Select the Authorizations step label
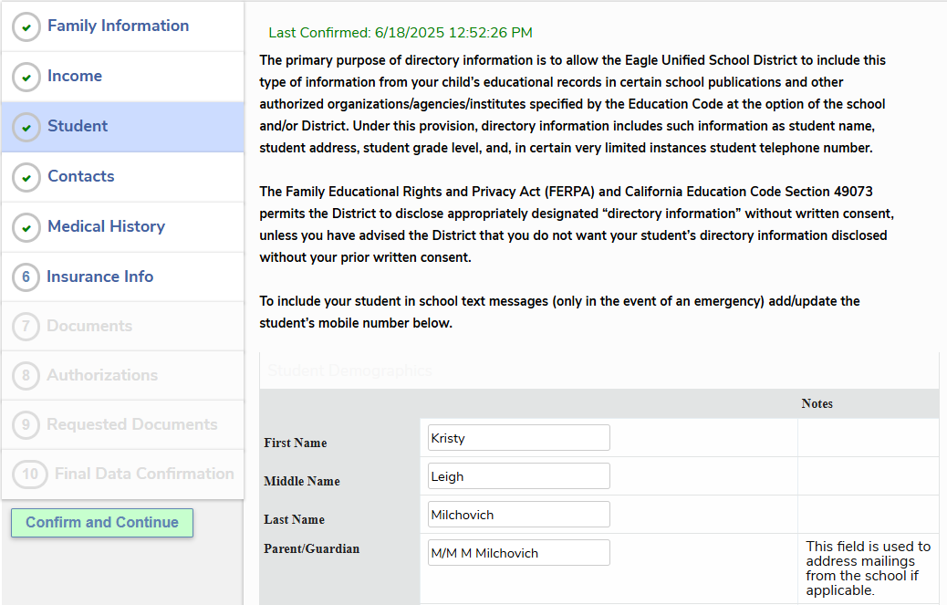 coord(103,376)
